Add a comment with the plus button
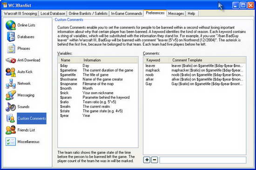This screenshot has height=170, width=256. [x=147, y=160]
